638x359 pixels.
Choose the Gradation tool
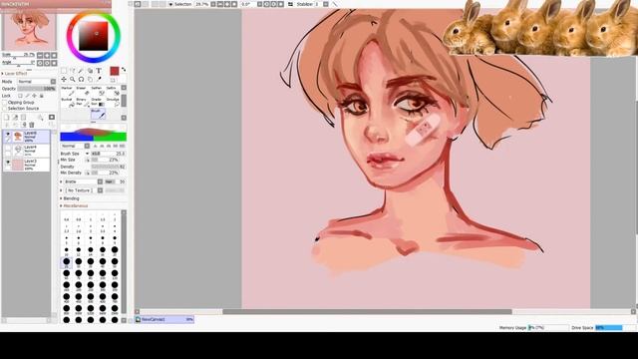[x=97, y=102]
